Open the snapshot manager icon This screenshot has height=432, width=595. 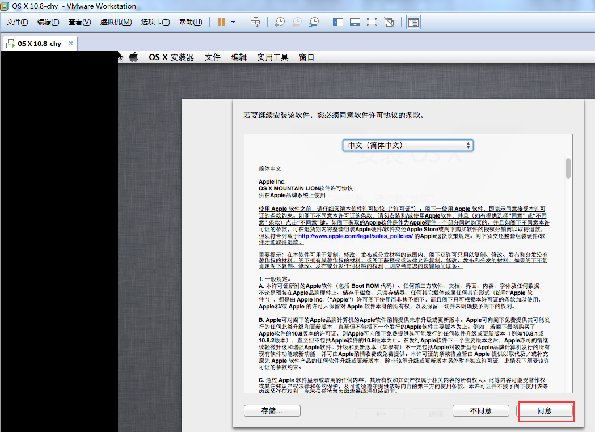point(314,22)
